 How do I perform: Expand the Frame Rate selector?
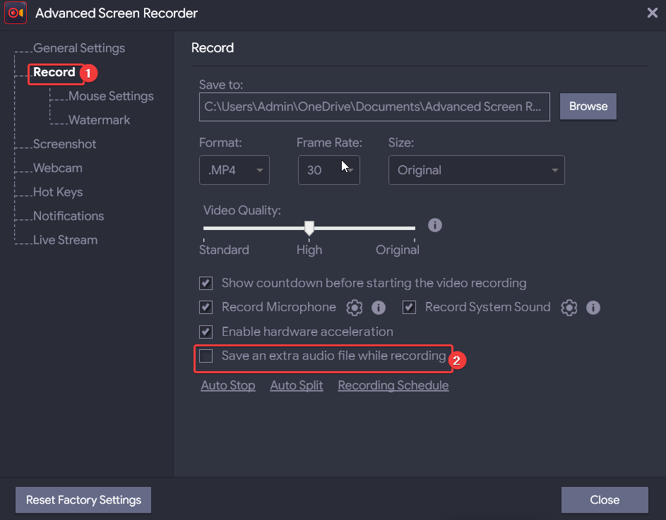pos(328,170)
